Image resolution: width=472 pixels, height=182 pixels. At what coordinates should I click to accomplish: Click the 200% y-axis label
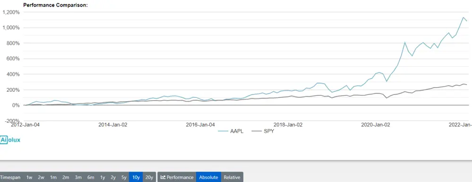13,90
